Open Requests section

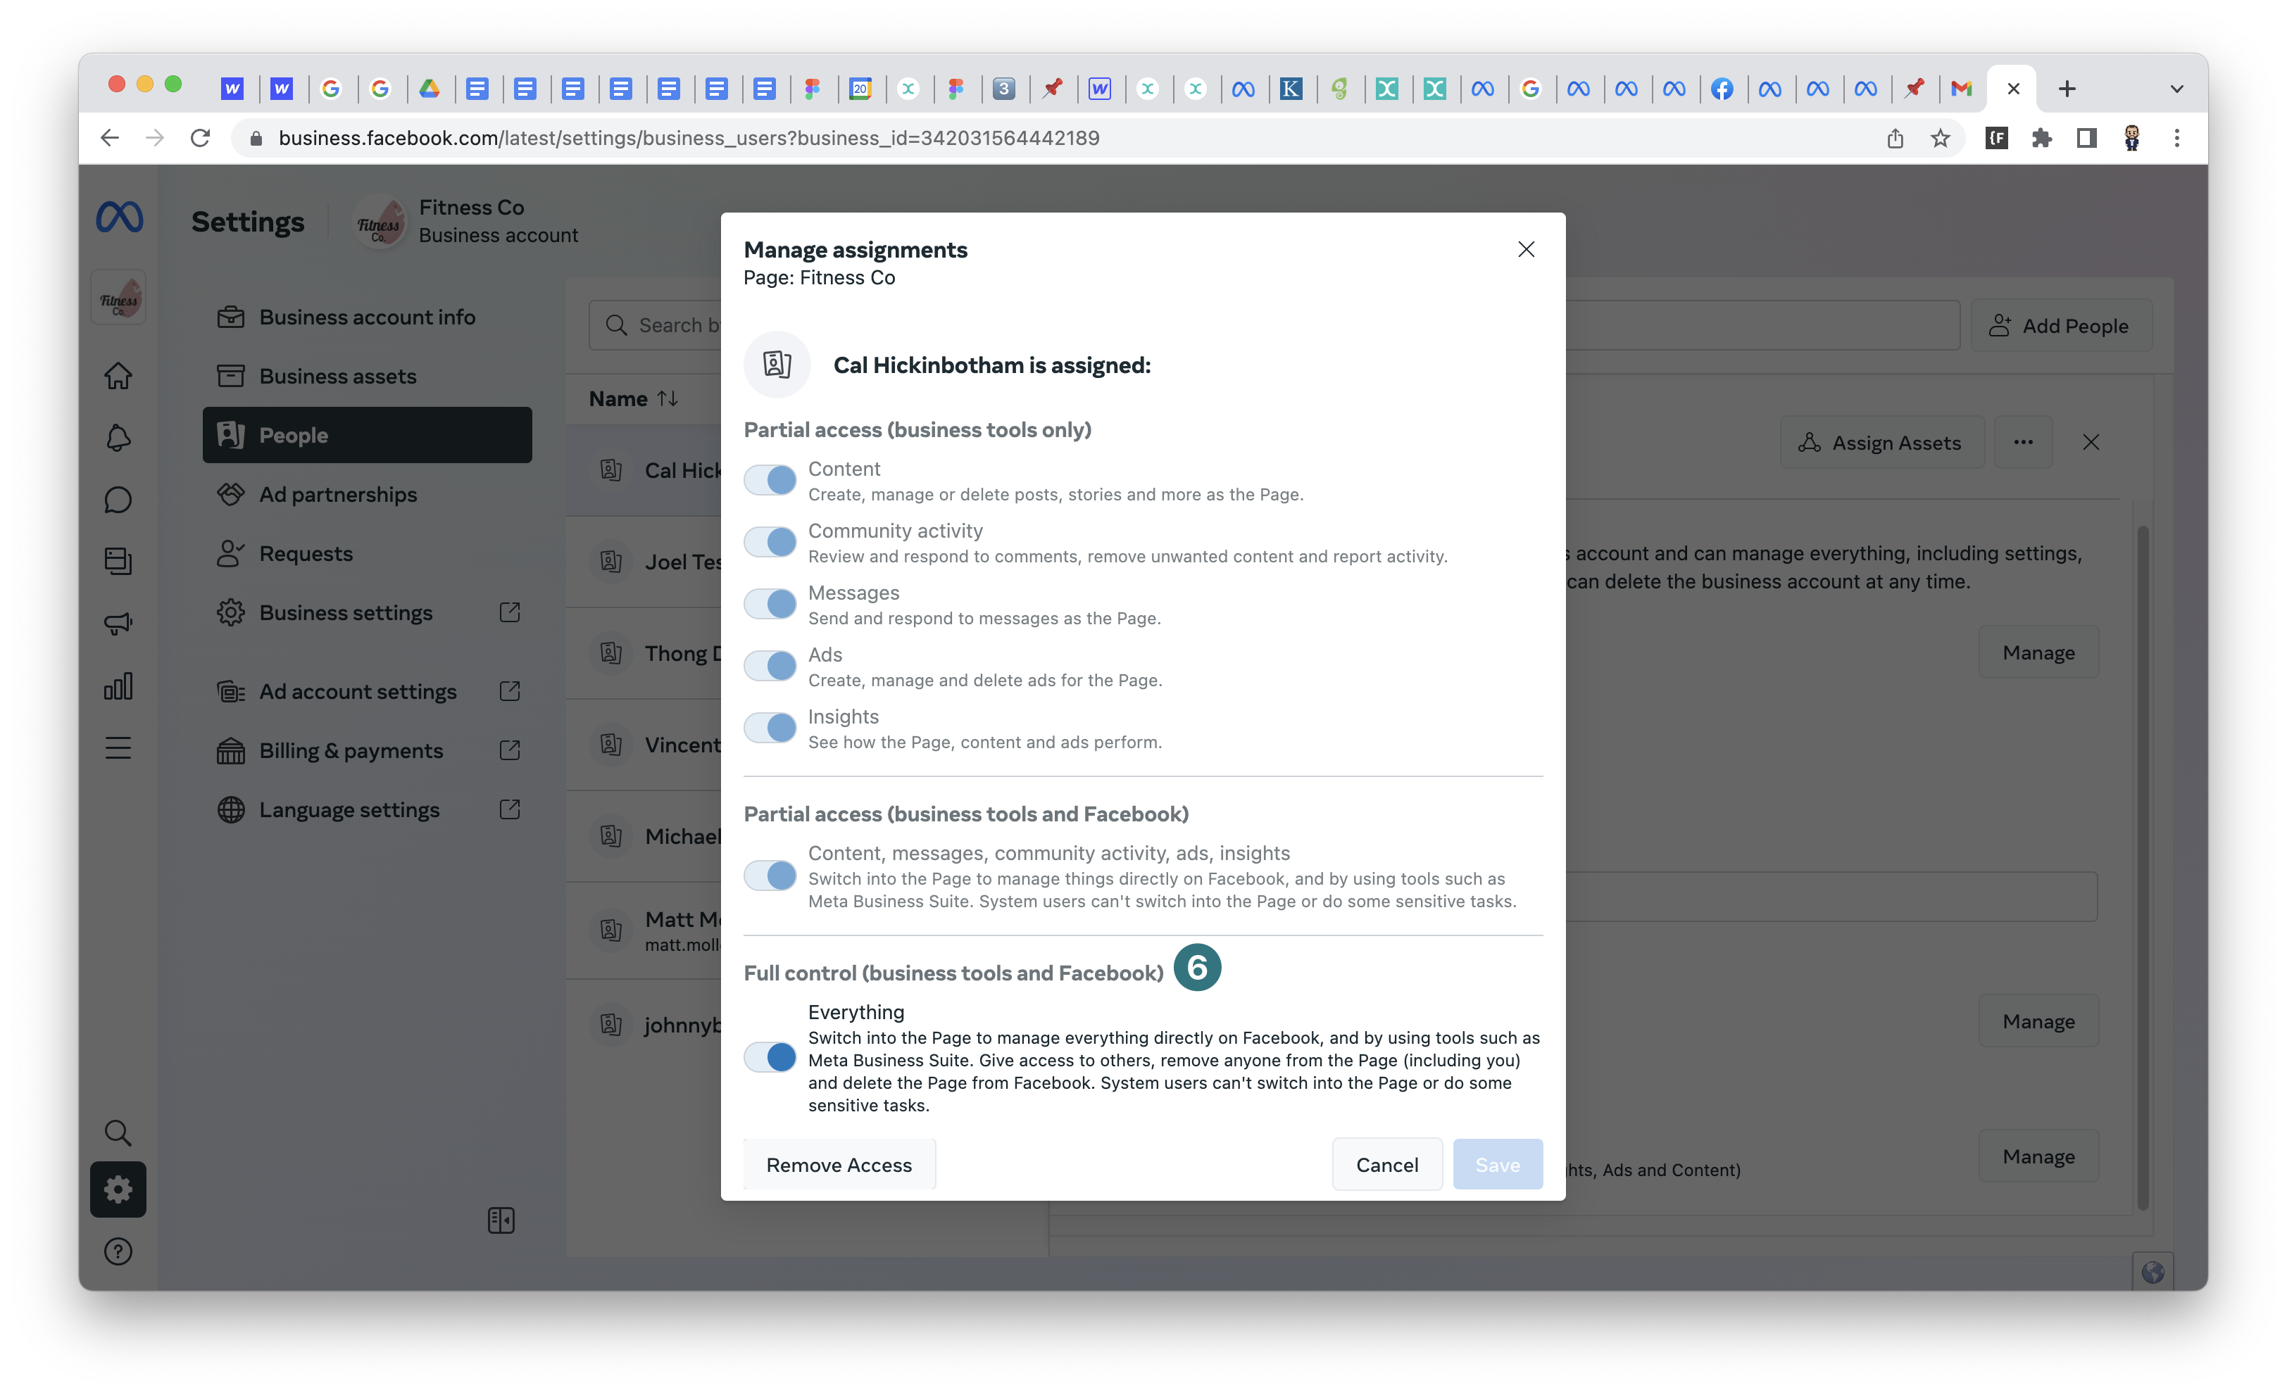coord(367,554)
